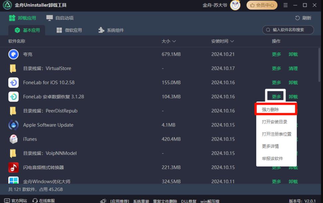Image resolution: width=323 pixels, height=203 pixels.
Task: Click the 版本号 V2.0.1 label
Action: pos(302,201)
